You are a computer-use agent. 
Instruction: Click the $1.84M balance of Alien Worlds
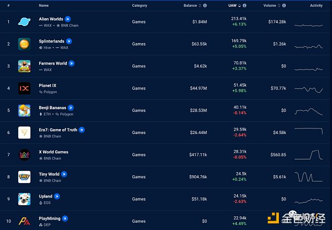pyautogui.click(x=200, y=22)
